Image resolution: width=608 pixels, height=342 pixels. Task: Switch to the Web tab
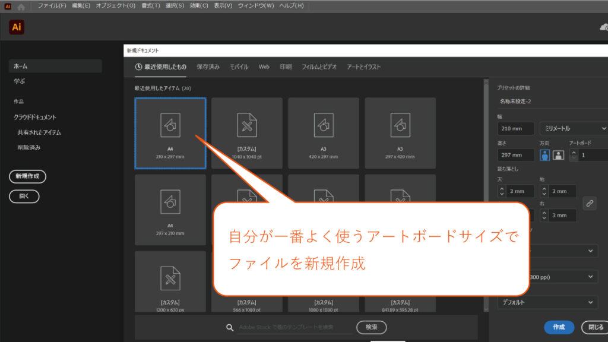tap(264, 66)
